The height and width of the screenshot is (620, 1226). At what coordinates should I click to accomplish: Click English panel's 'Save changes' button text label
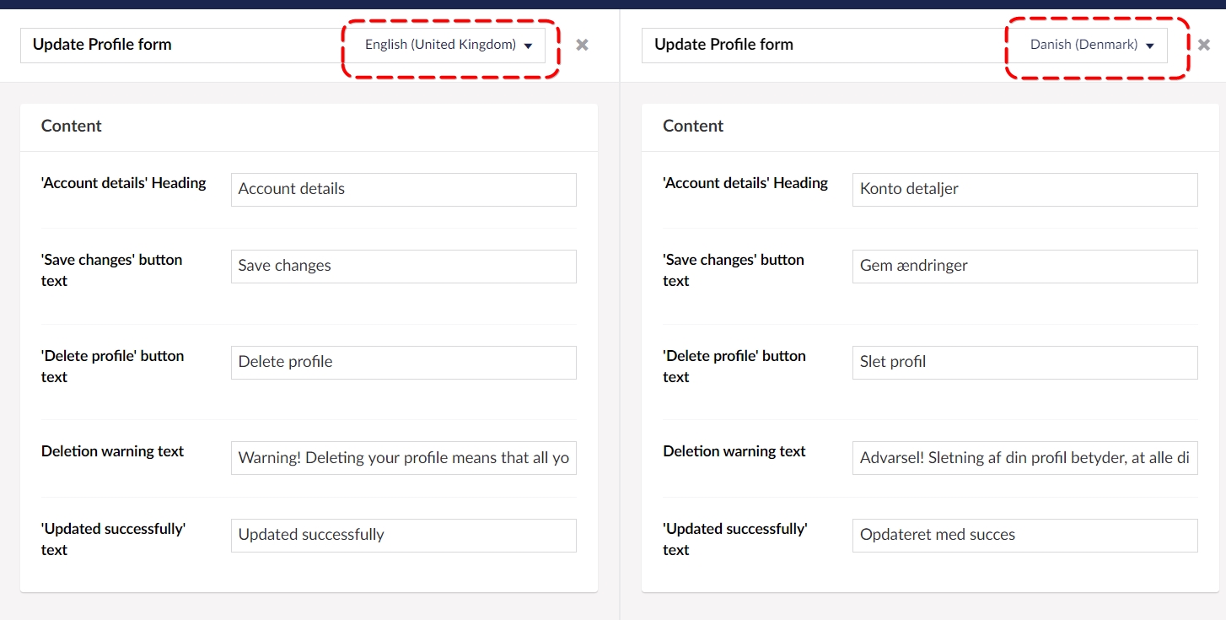(x=112, y=270)
